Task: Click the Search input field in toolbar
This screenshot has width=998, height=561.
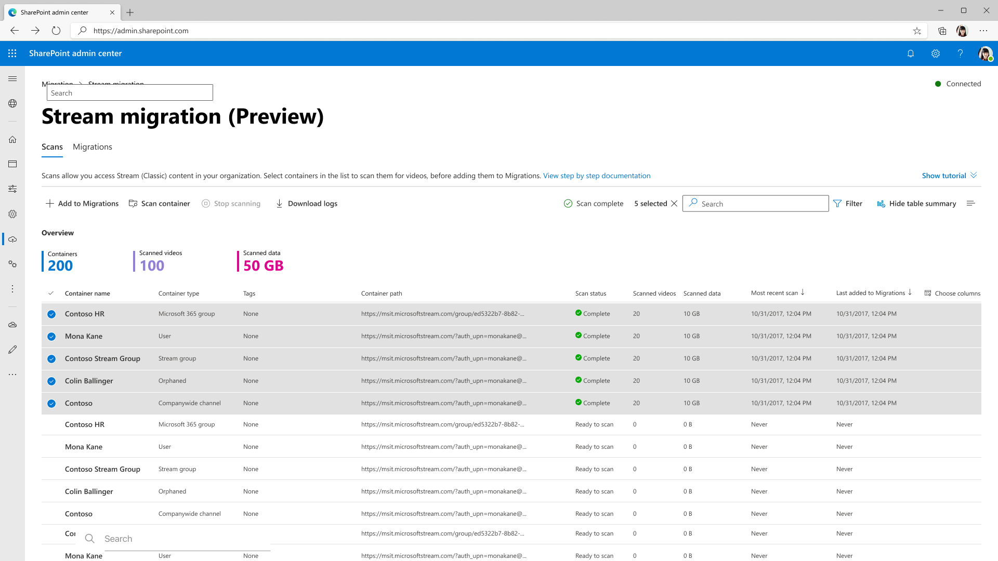Action: (x=755, y=204)
